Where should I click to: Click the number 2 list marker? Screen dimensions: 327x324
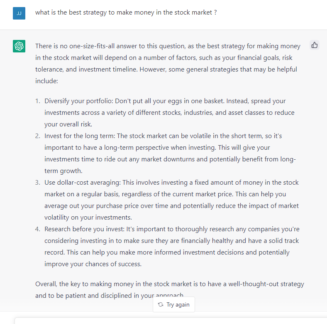pyautogui.click(x=38, y=136)
